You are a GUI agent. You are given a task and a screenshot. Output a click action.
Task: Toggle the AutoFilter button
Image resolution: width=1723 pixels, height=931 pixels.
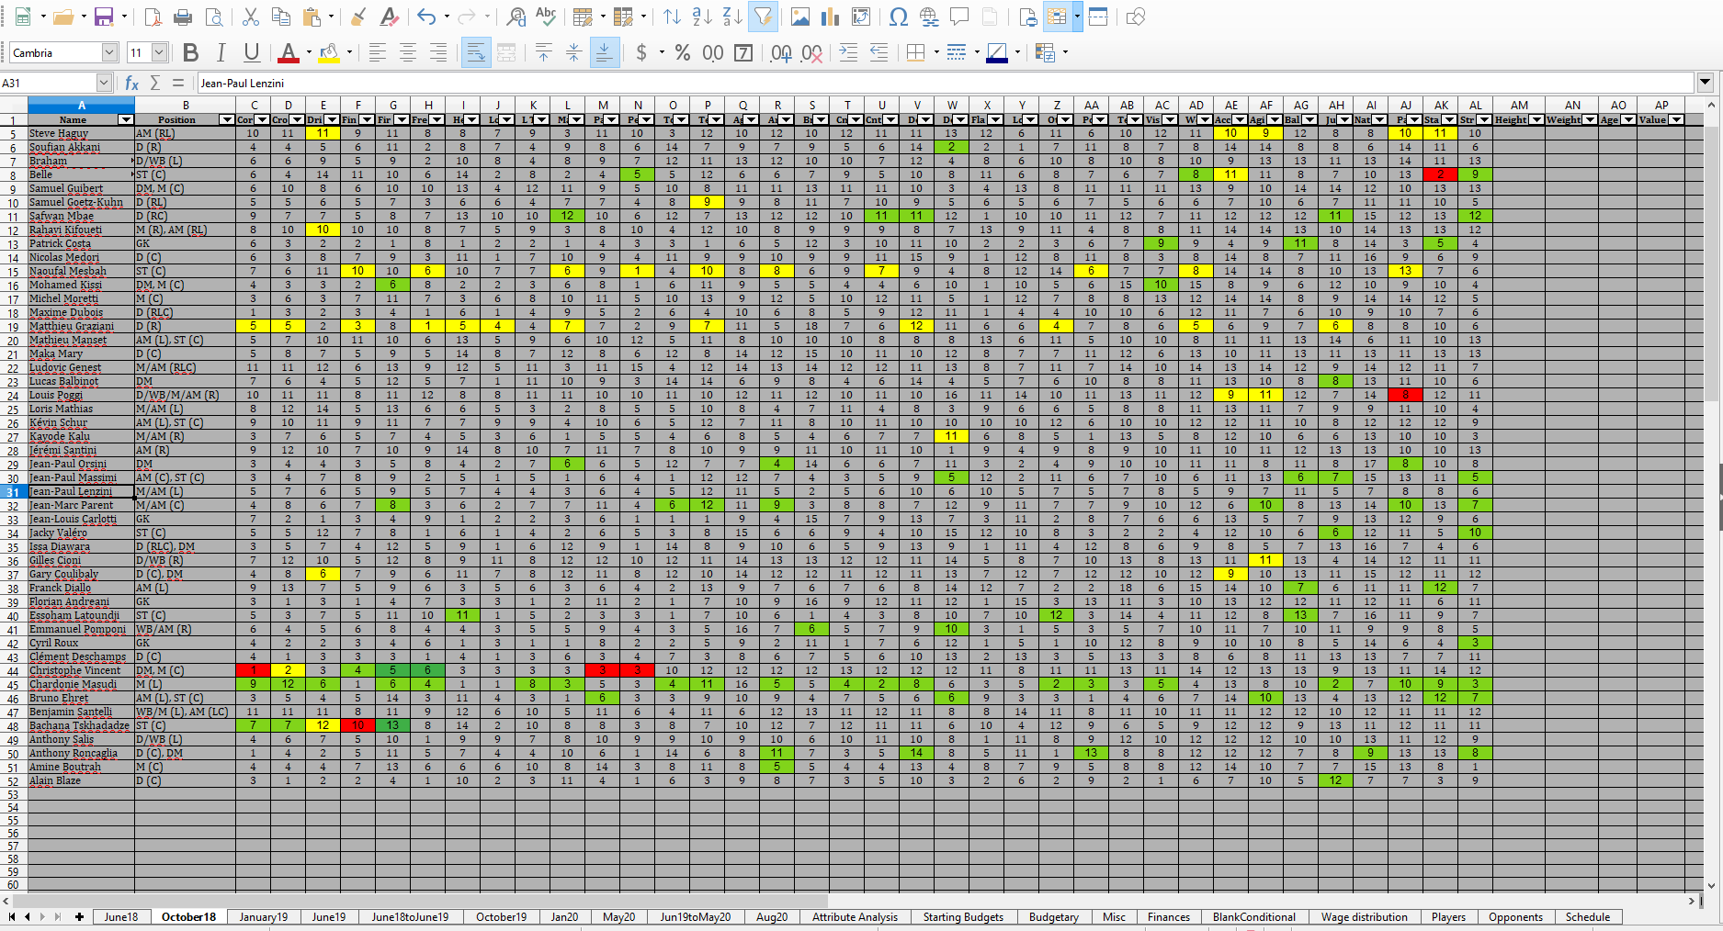[763, 17]
